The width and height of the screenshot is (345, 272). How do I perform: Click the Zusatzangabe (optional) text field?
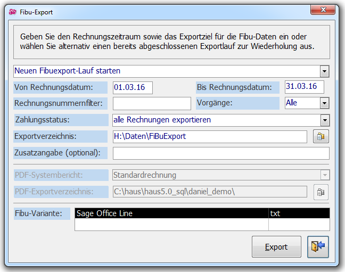click(x=221, y=153)
